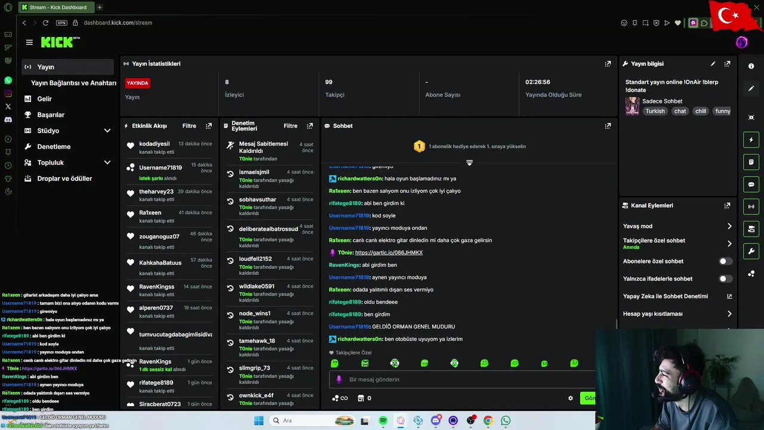Pop out the Yayın bilgisi panel
The width and height of the screenshot is (764, 430).
tap(727, 64)
